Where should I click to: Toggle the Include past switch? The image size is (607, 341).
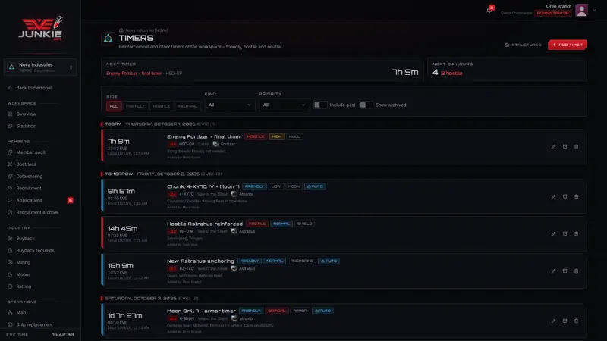[x=320, y=105]
